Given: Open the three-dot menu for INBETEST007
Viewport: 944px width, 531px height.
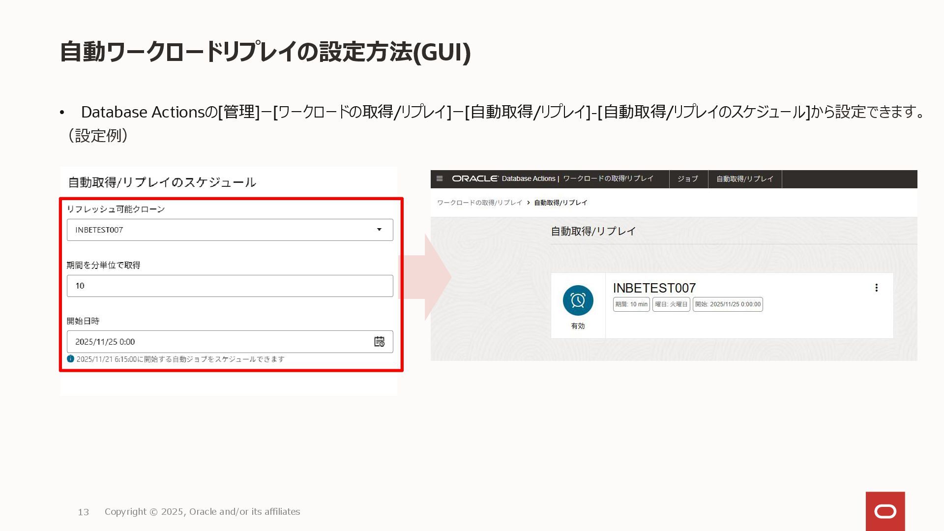Looking at the screenshot, I should point(876,288).
